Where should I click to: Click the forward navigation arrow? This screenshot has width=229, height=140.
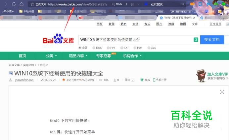coord(6,4)
